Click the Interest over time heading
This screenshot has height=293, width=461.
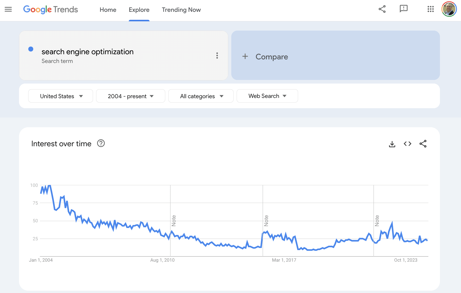click(61, 144)
